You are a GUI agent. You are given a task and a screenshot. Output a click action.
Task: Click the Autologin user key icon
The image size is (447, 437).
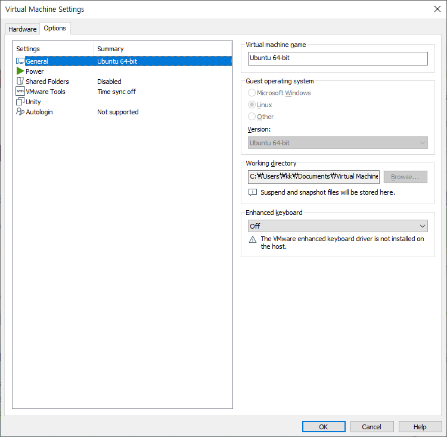coord(20,111)
